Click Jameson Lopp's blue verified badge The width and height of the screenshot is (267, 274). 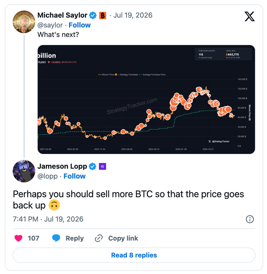tap(93, 166)
